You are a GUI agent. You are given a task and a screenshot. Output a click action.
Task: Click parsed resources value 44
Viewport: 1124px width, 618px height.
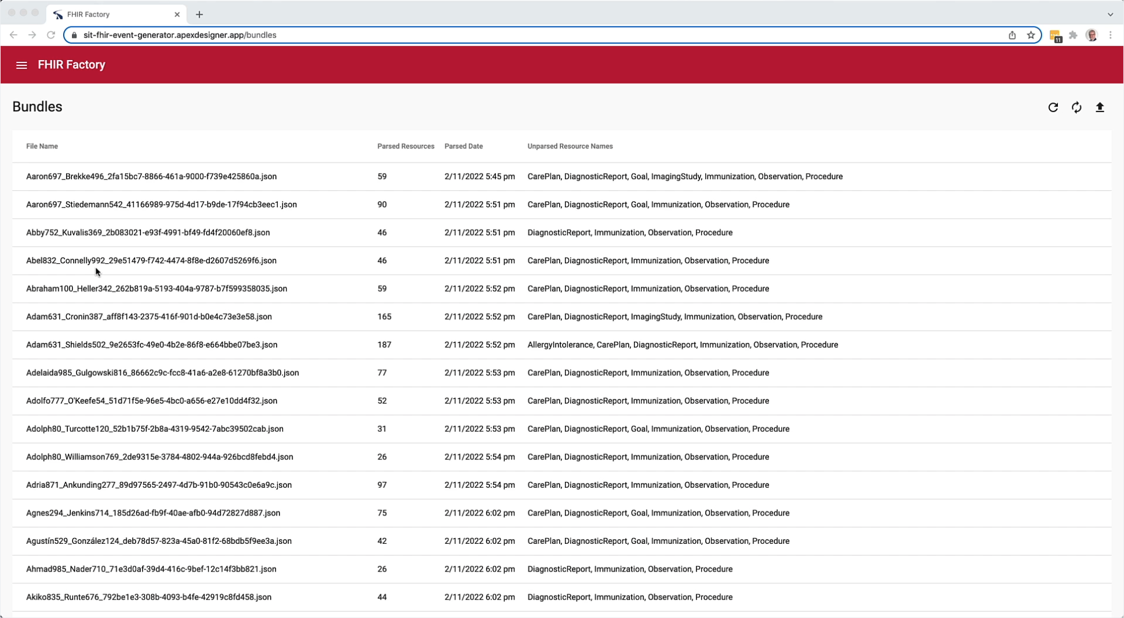point(382,597)
